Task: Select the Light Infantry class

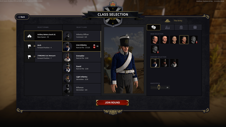Action: 82,78
